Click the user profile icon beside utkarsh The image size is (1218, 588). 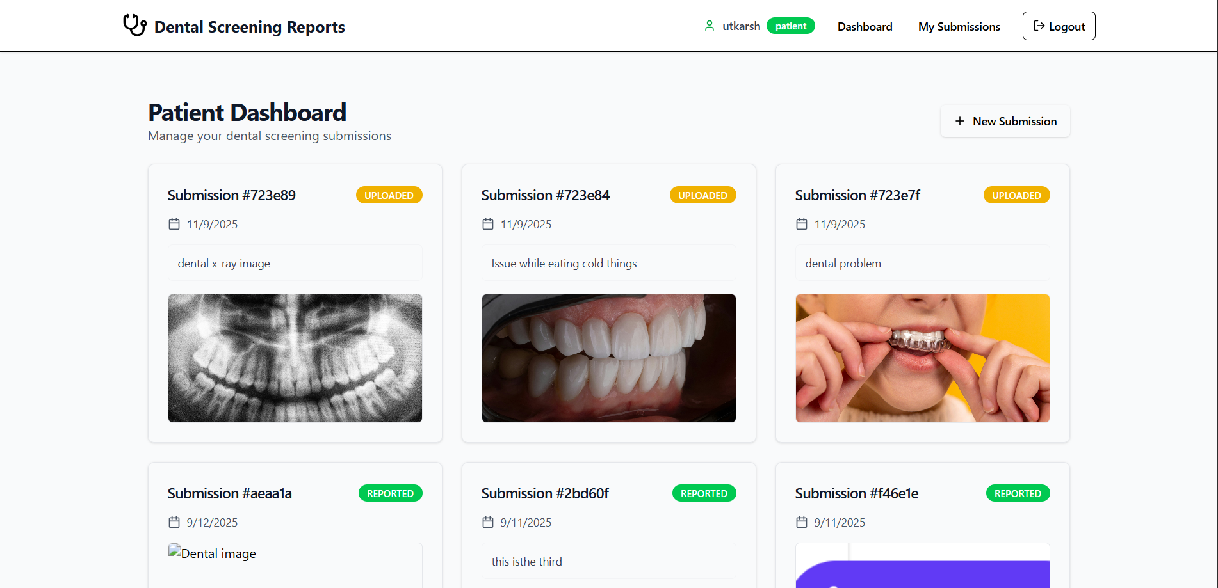point(710,26)
